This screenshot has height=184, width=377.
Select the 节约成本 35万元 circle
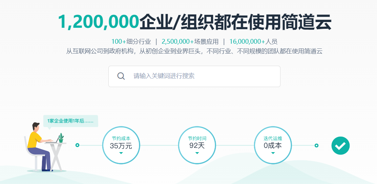pyautogui.click(x=121, y=145)
